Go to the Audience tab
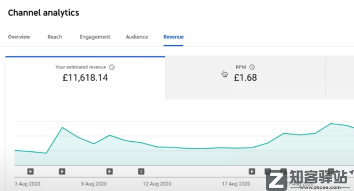 click(x=137, y=37)
